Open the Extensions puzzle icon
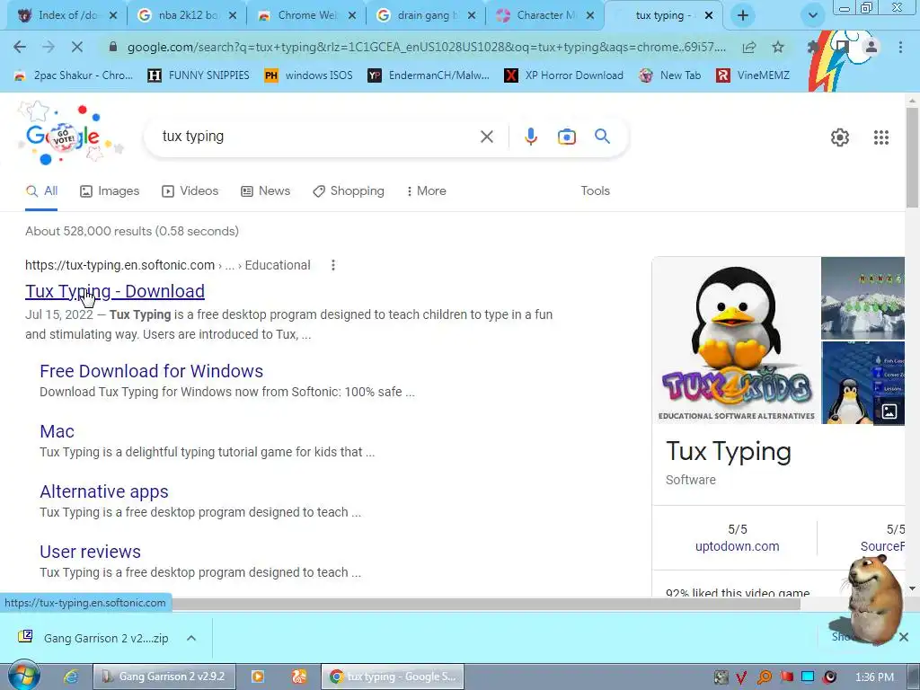The width and height of the screenshot is (920, 690). point(813,47)
